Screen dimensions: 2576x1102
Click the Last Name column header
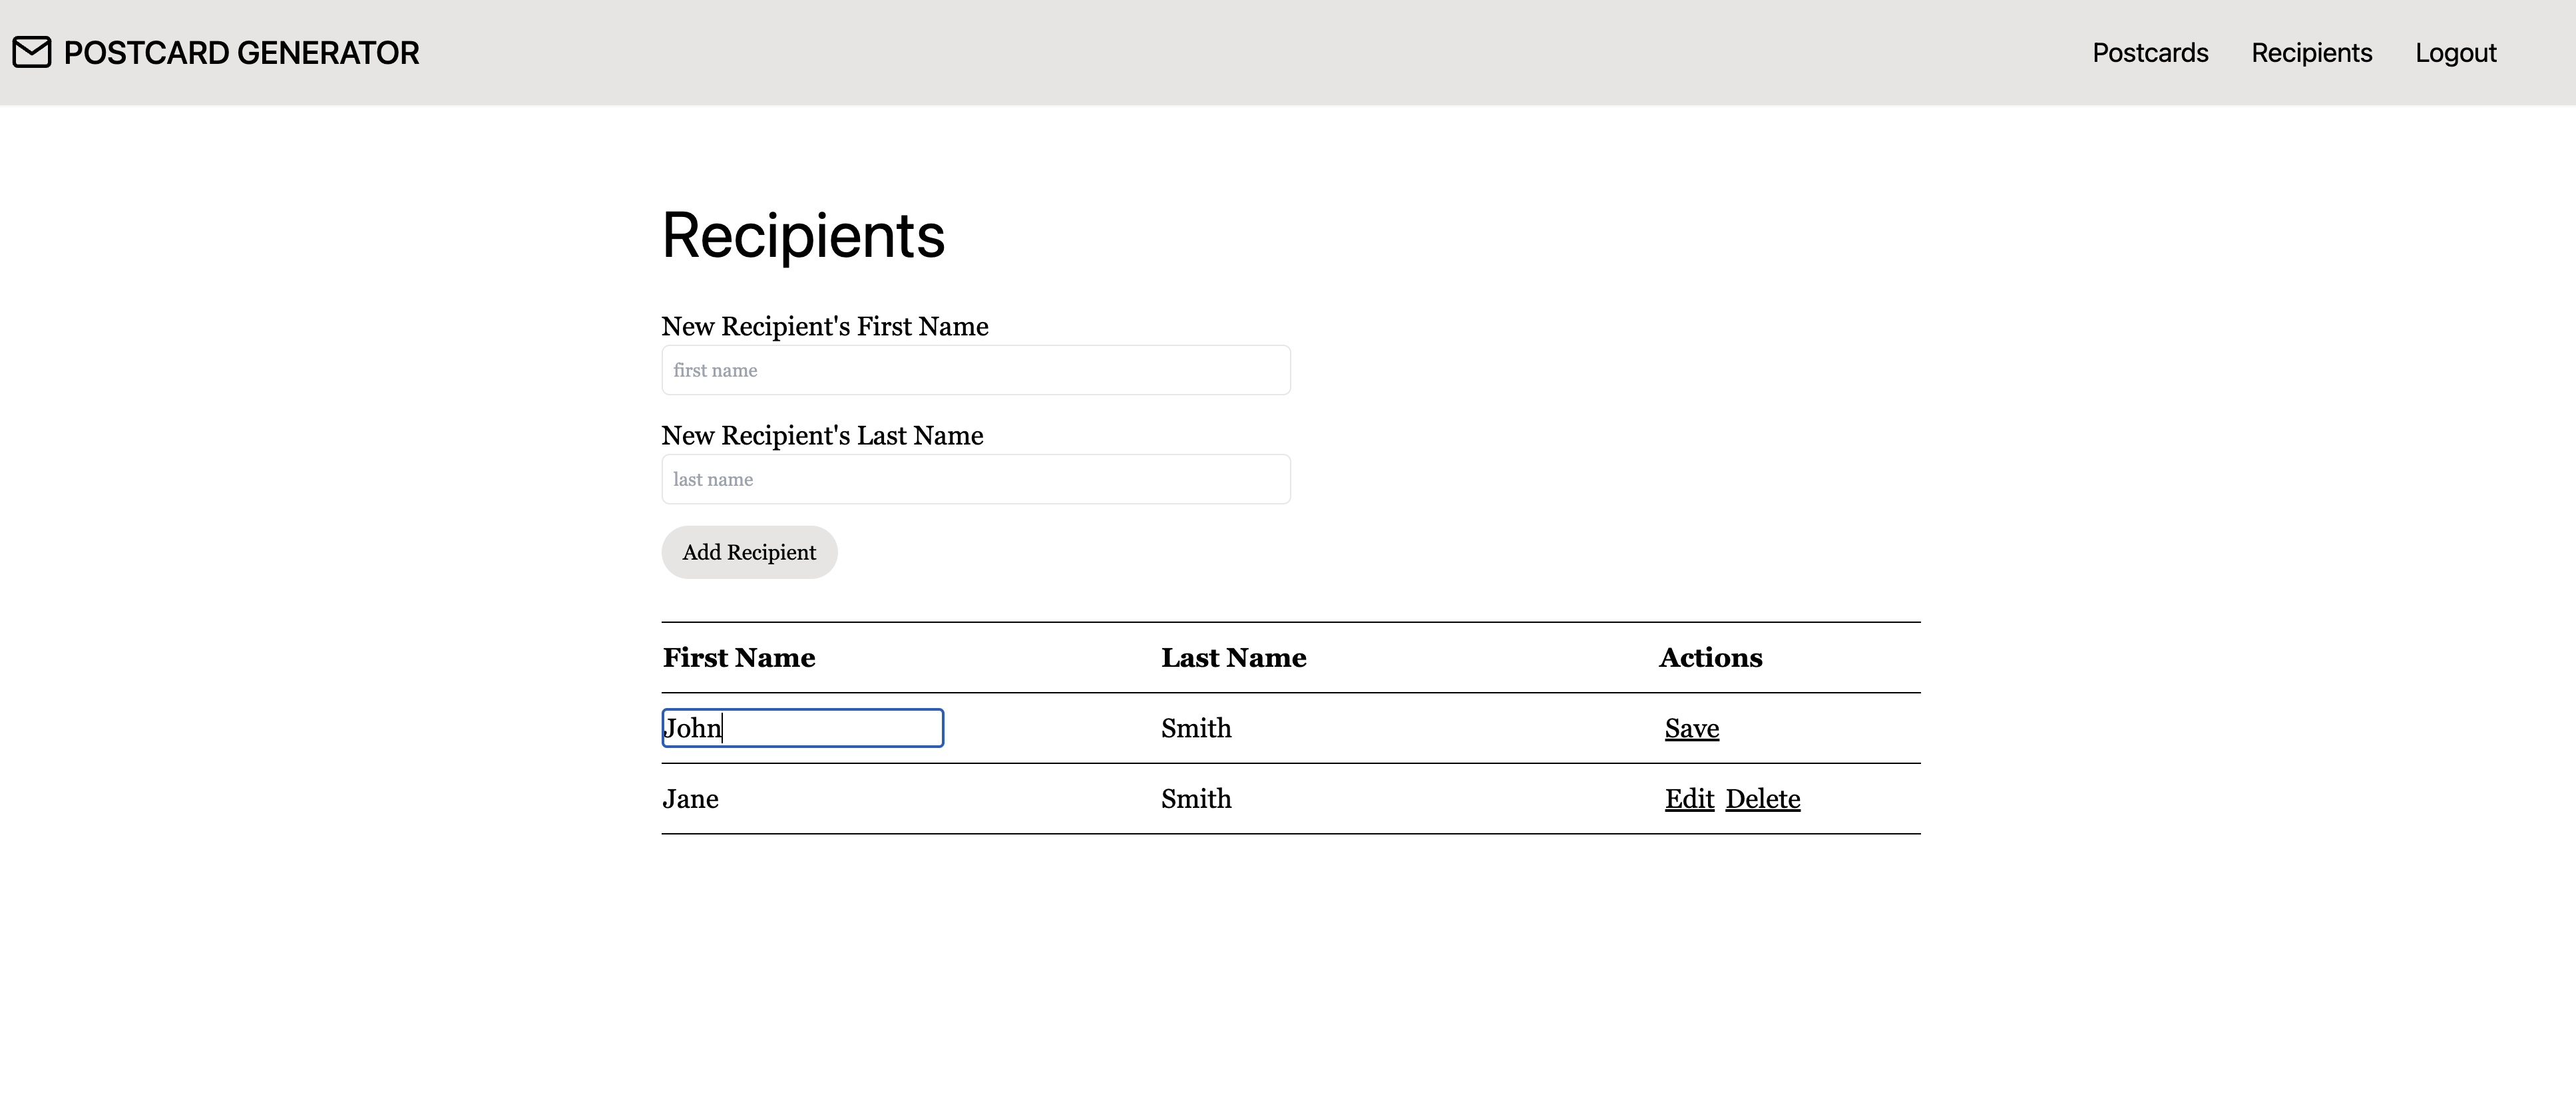(1233, 658)
